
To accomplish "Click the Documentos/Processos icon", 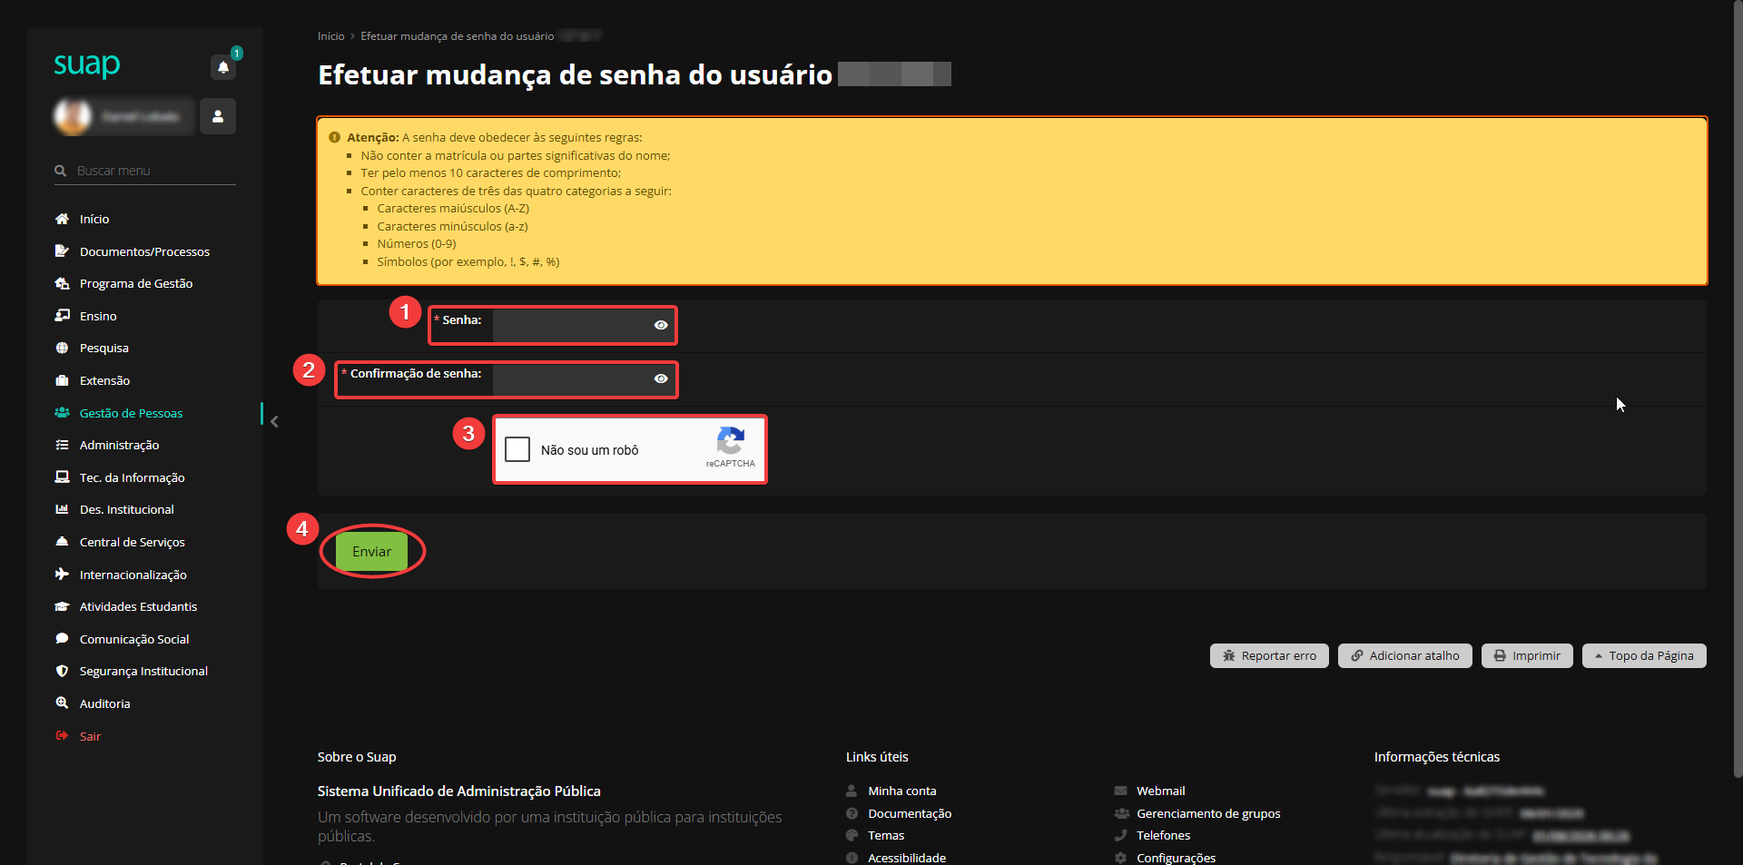I will click(62, 251).
